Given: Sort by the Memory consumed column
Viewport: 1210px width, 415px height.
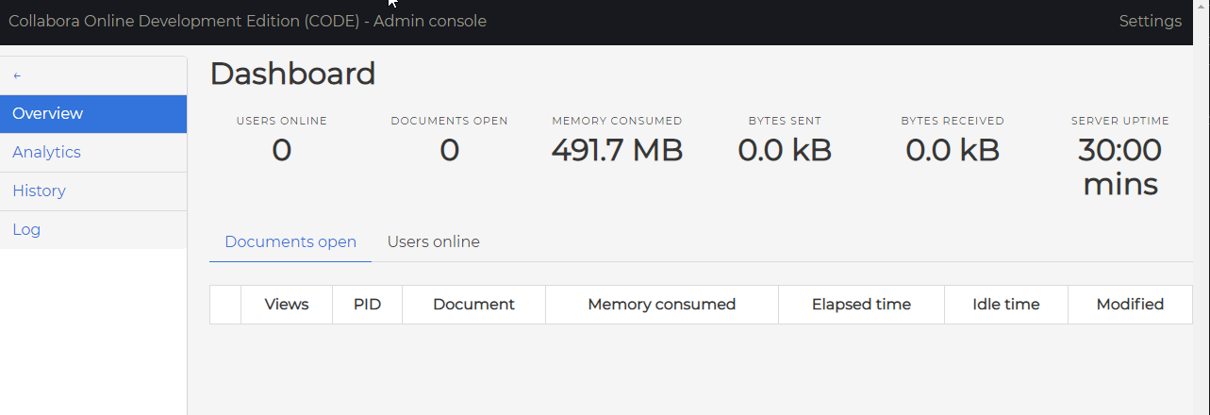Looking at the screenshot, I should pos(661,305).
